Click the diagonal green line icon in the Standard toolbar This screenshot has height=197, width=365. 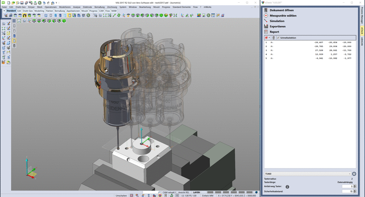[x=114, y=15]
